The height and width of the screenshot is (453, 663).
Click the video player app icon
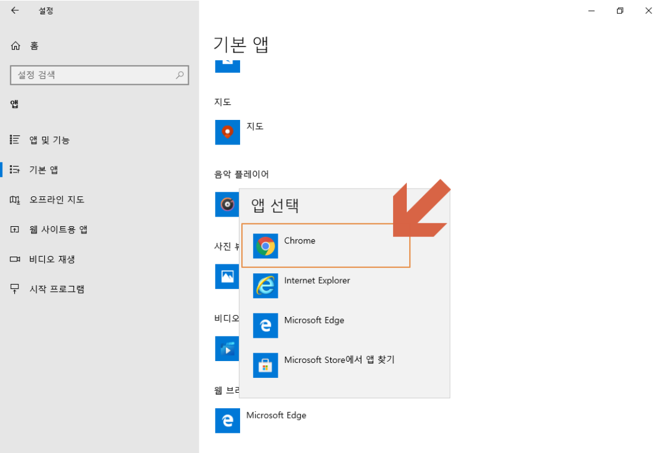point(227,349)
